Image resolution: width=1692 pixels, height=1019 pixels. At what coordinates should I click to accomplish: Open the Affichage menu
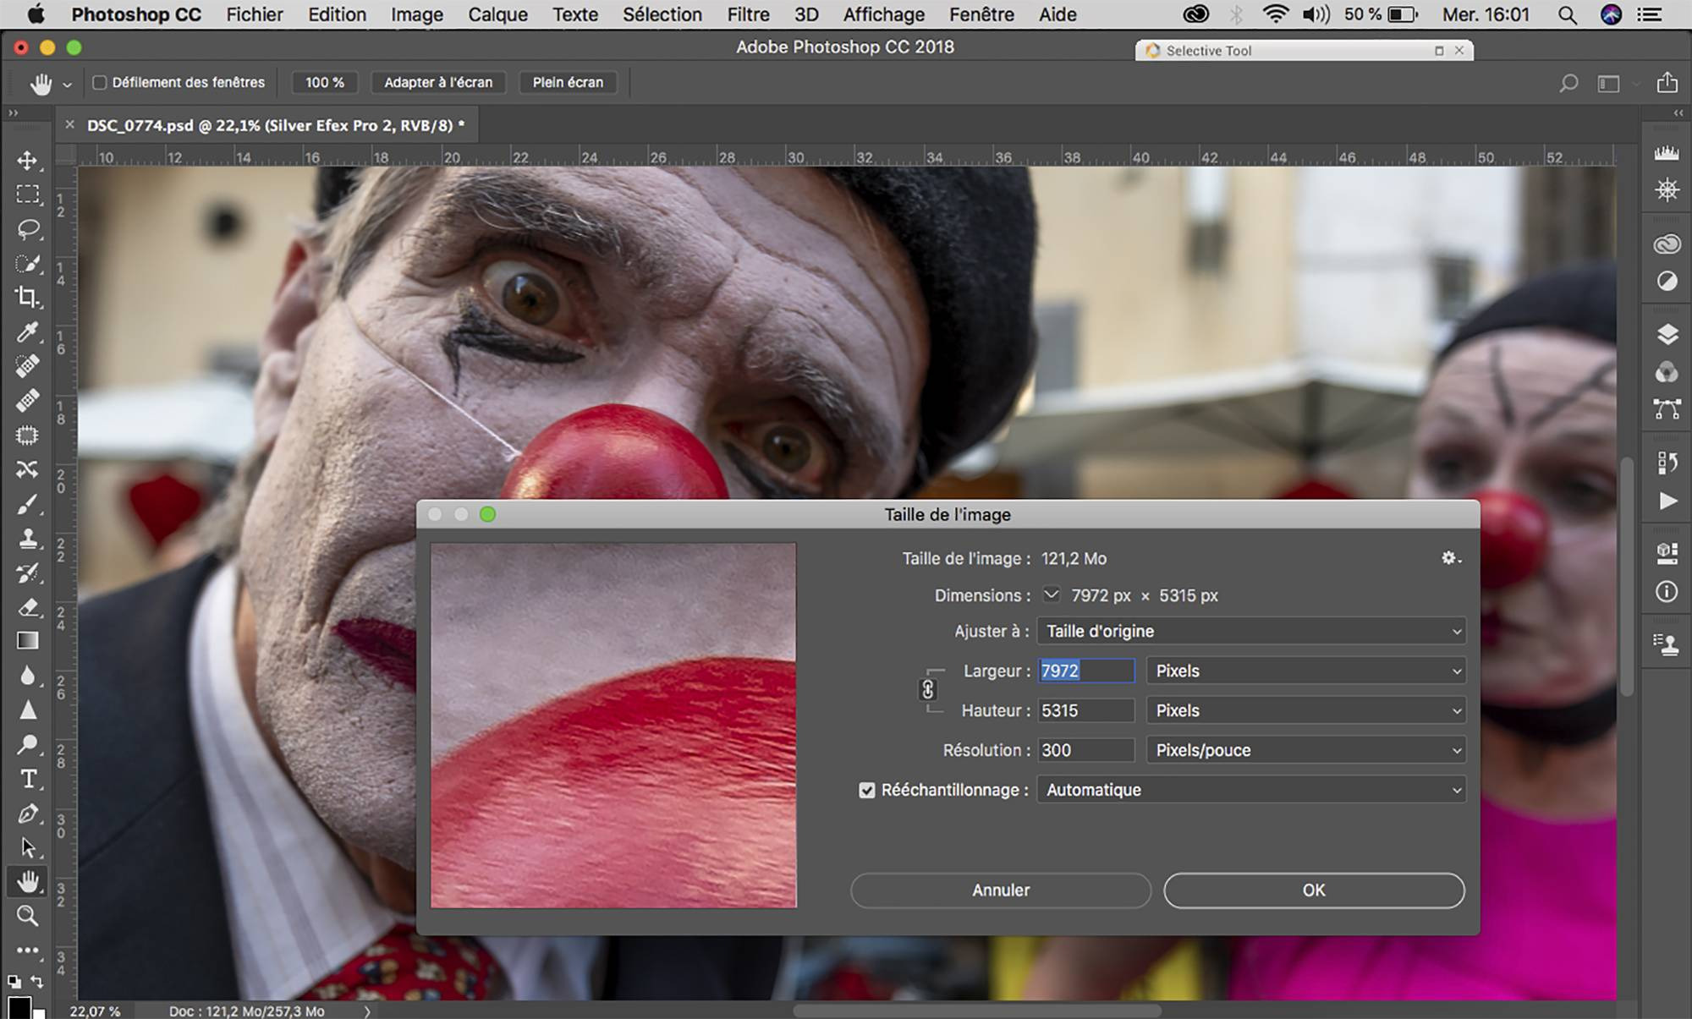tap(883, 14)
